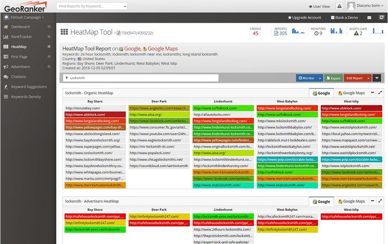Open the Edit Report dropdown arrow

[x=368, y=78]
